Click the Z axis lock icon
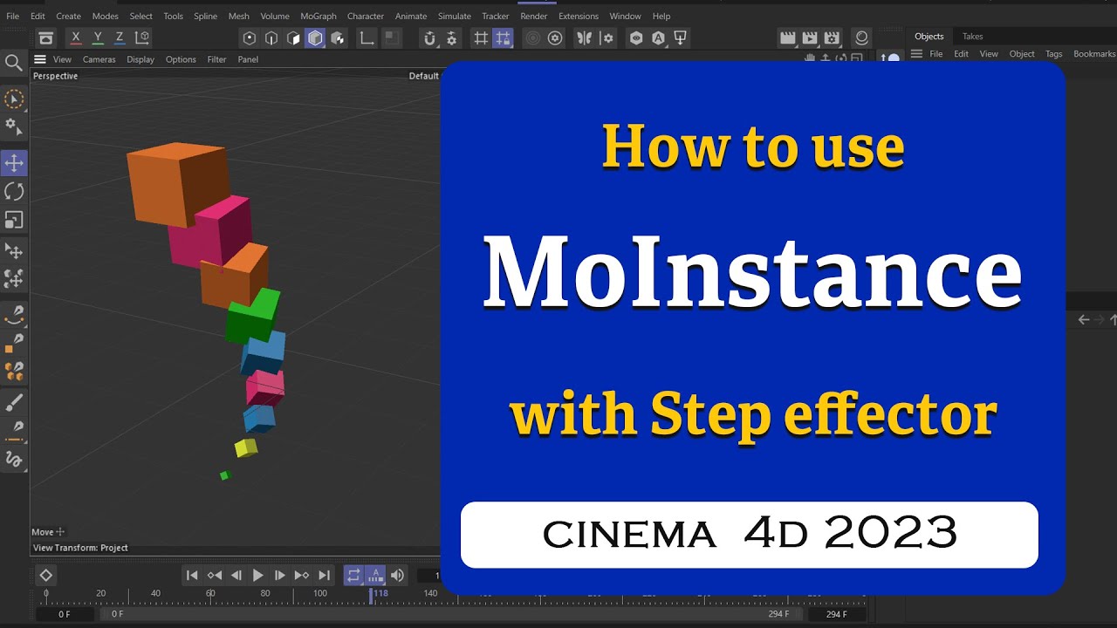 120,38
